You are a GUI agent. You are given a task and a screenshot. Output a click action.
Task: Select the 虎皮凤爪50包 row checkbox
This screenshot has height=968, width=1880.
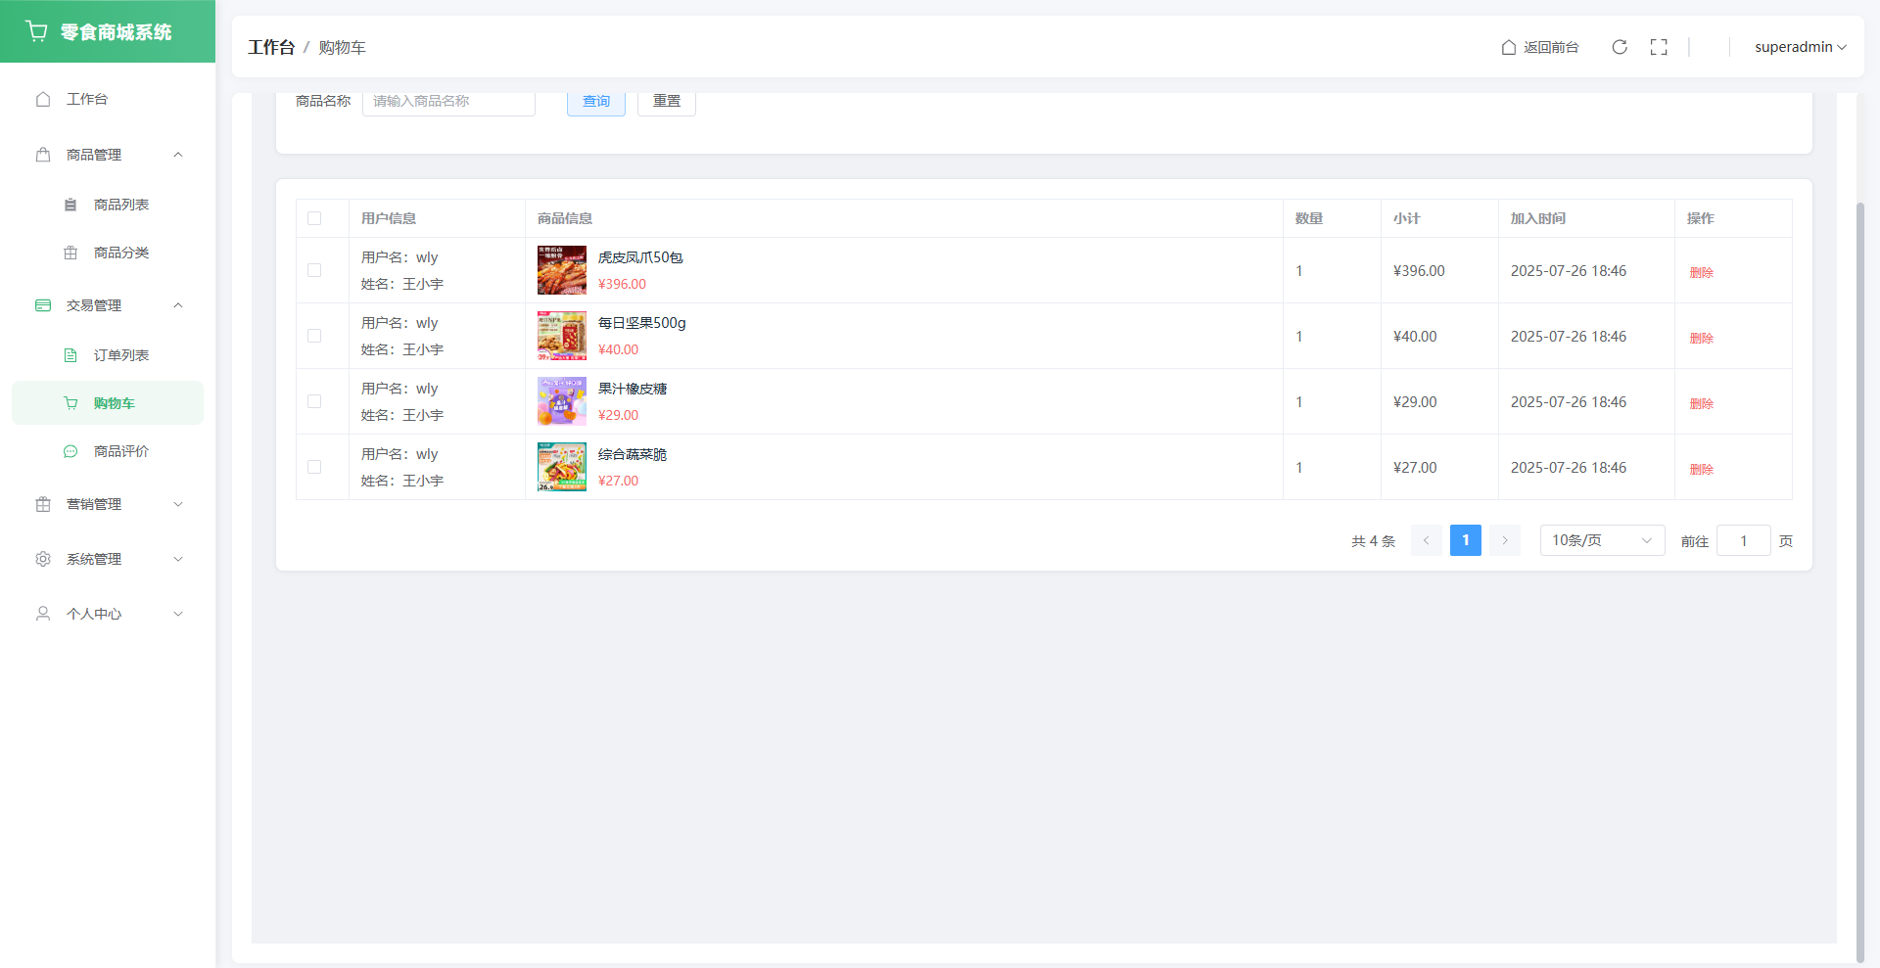coord(314,270)
